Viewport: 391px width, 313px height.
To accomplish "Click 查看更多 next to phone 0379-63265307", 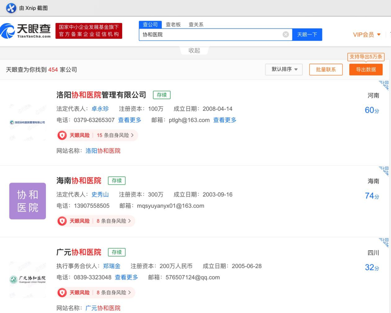I will click(x=130, y=120).
